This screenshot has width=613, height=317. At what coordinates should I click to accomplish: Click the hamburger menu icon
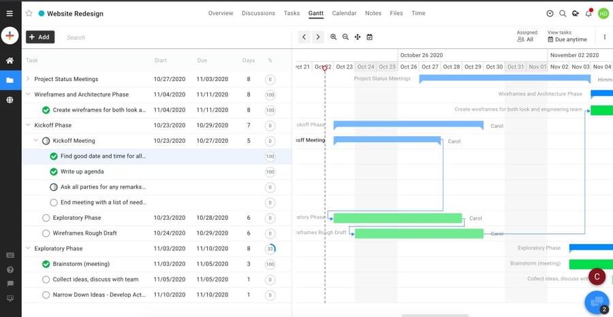click(10, 13)
